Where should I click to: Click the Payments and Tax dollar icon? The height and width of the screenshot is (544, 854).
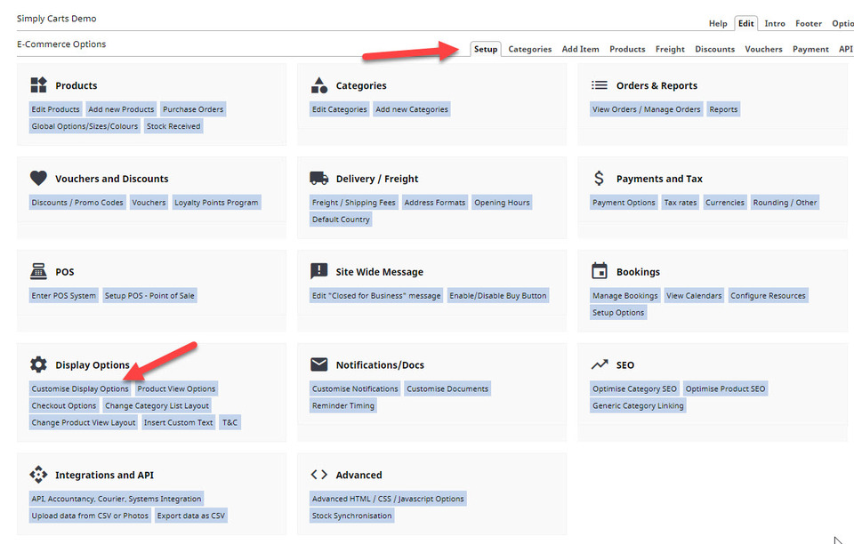click(599, 178)
